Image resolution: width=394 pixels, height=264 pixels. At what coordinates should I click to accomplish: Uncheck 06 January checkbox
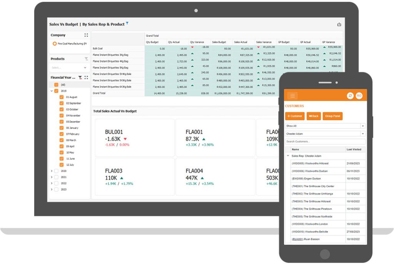tap(61, 128)
